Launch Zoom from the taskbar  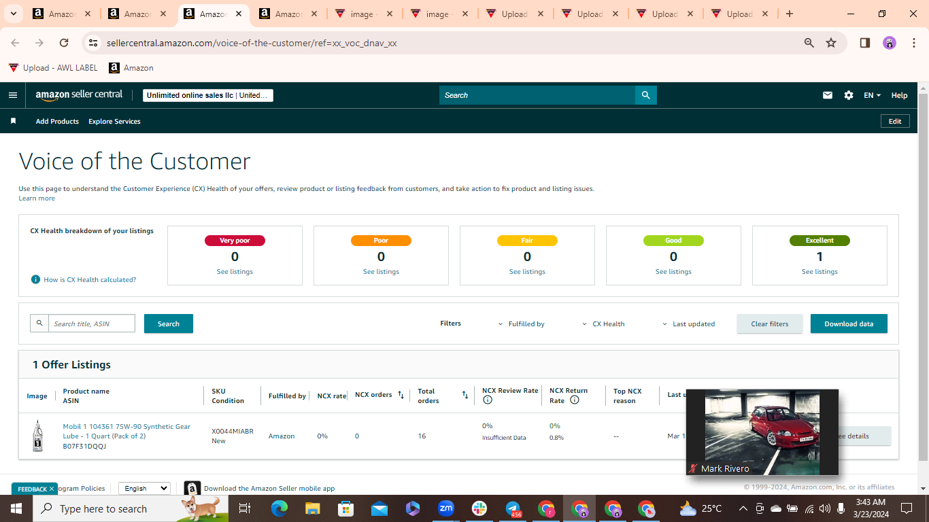coord(446,508)
